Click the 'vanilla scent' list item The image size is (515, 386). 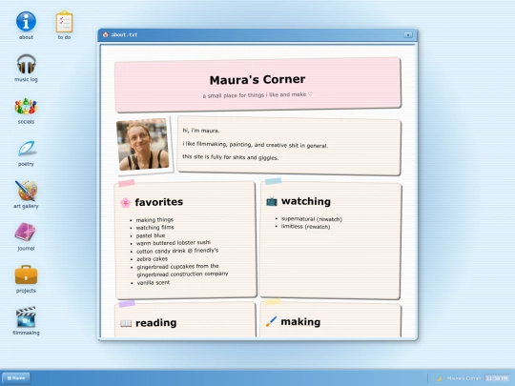154,283
